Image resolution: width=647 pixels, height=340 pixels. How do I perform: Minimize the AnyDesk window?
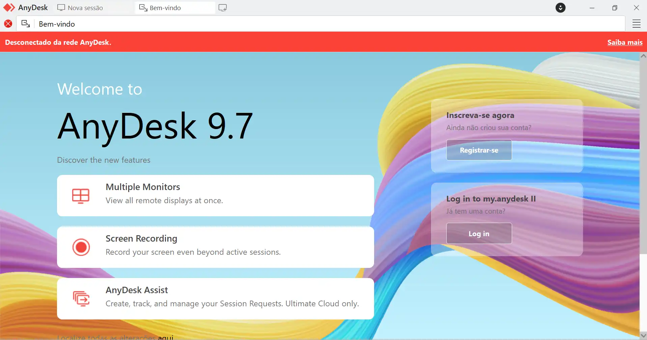592,8
